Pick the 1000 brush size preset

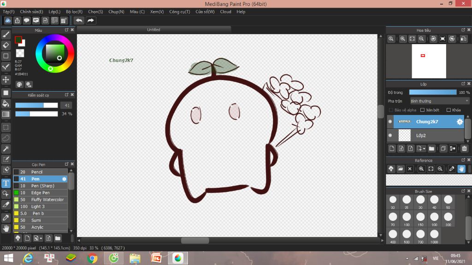click(434, 236)
